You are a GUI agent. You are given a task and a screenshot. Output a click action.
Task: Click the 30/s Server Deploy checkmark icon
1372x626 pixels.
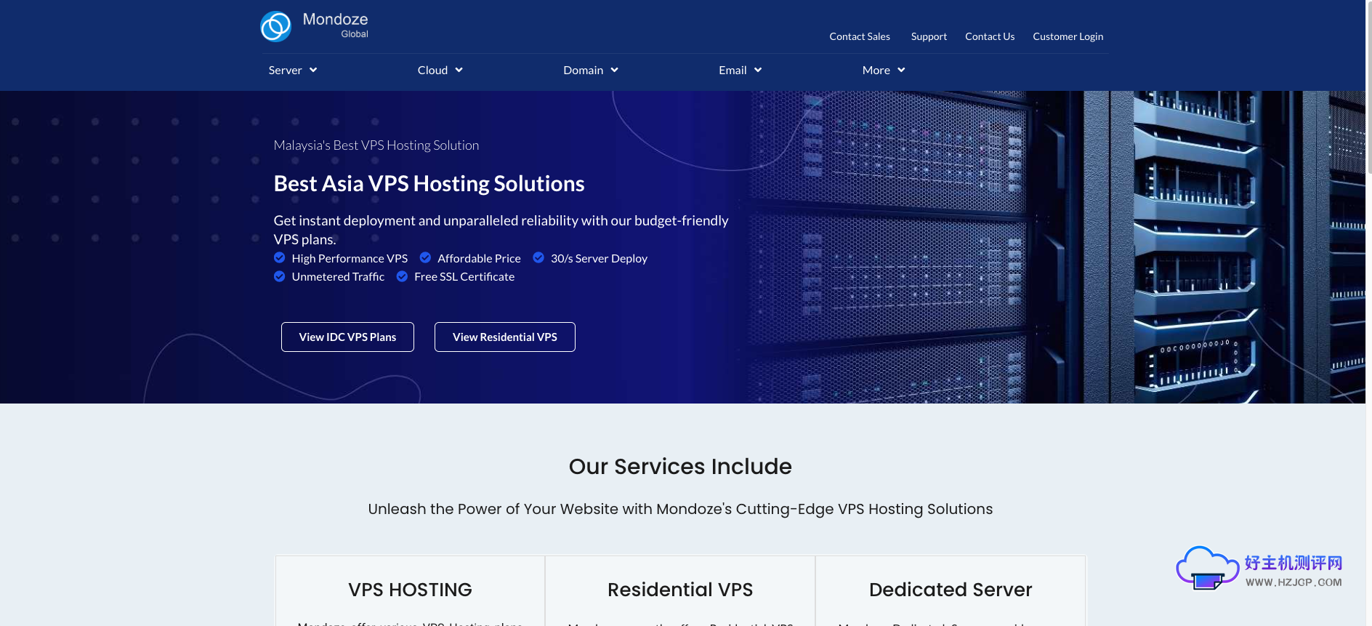[x=538, y=257]
